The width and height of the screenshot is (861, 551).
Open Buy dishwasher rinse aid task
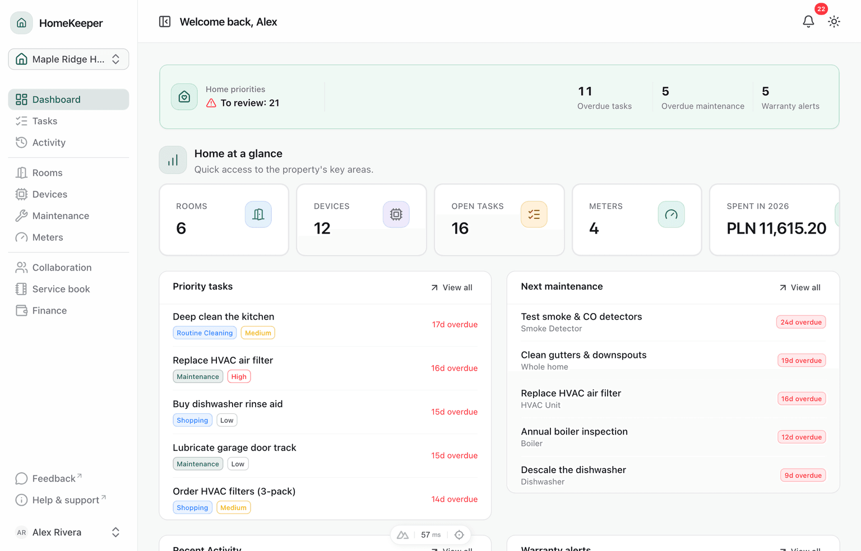(325, 412)
